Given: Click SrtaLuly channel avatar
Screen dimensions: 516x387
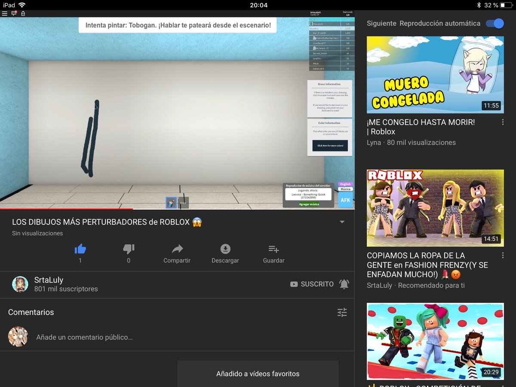Looking at the screenshot, I should coord(20,284).
